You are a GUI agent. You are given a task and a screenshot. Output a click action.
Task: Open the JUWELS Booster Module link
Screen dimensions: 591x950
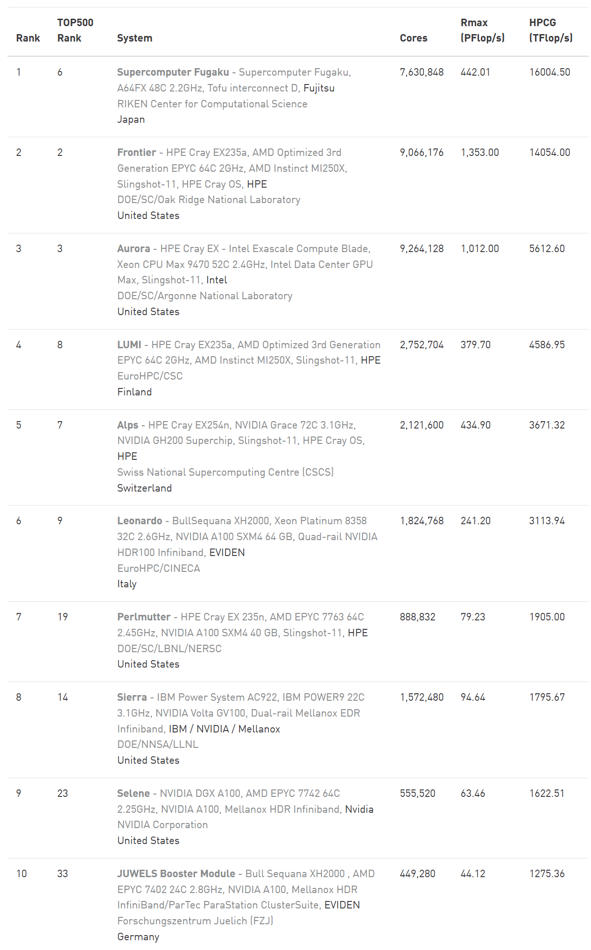[176, 874]
